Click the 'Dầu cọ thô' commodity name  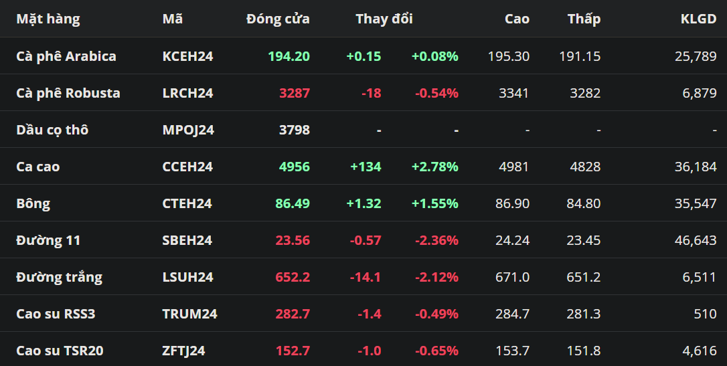pyautogui.click(x=52, y=130)
